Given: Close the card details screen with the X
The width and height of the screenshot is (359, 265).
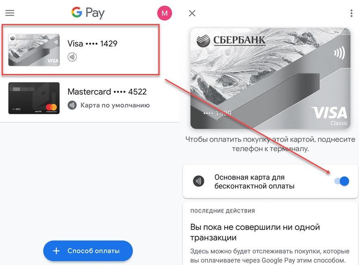Looking at the screenshot, I should [x=192, y=13].
